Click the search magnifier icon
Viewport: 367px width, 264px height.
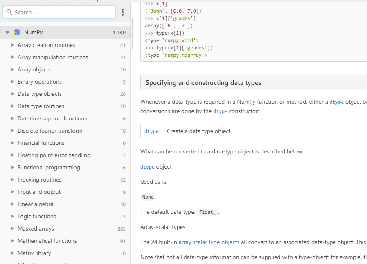click(x=9, y=12)
